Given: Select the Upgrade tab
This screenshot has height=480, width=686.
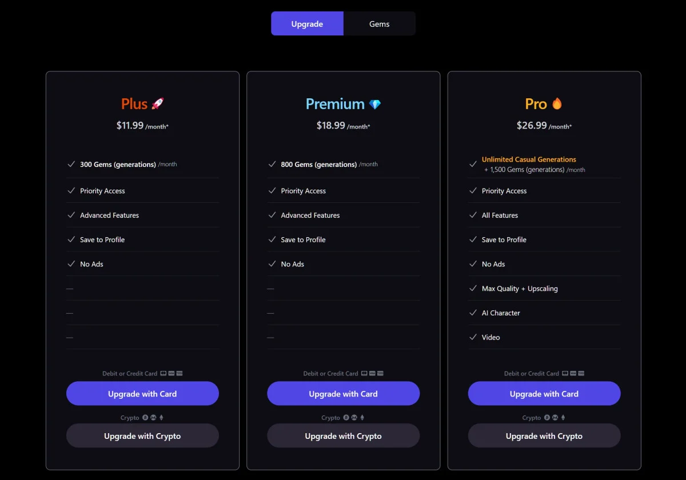Looking at the screenshot, I should (x=307, y=24).
